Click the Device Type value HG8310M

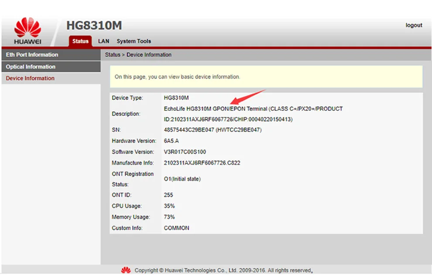pyautogui.click(x=176, y=98)
